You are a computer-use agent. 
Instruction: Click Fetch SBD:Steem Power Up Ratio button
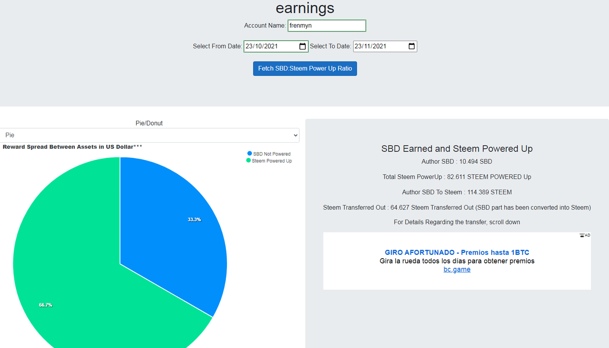tap(305, 68)
